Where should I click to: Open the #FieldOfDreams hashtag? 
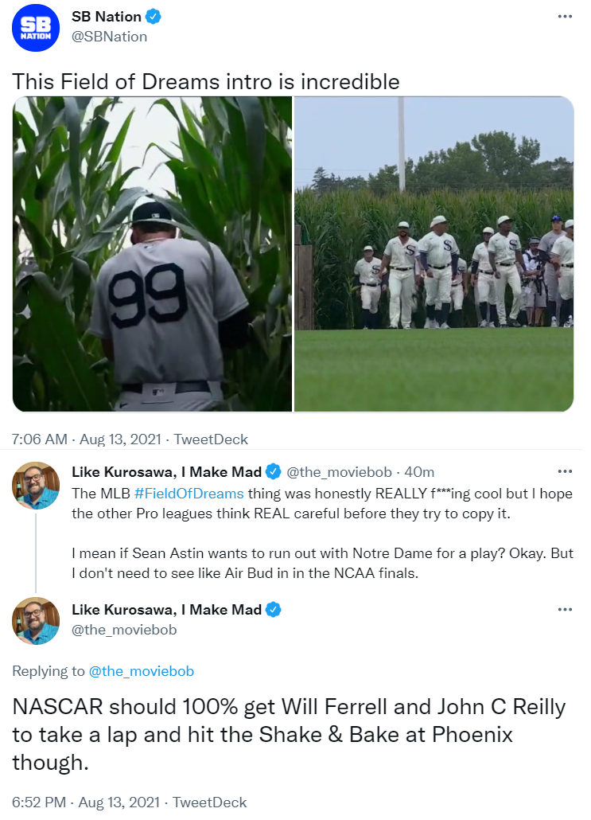(189, 494)
